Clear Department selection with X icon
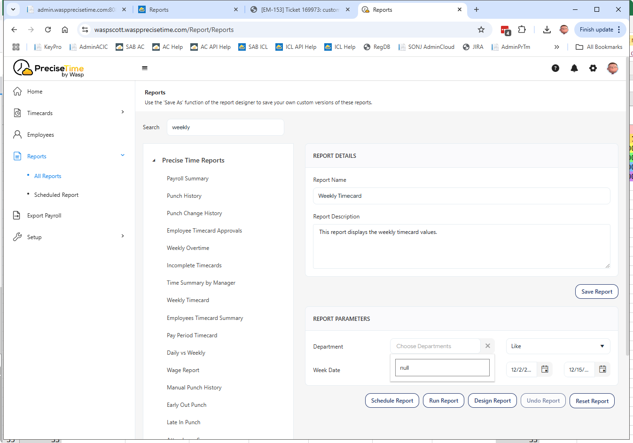633x443 pixels. pos(488,346)
